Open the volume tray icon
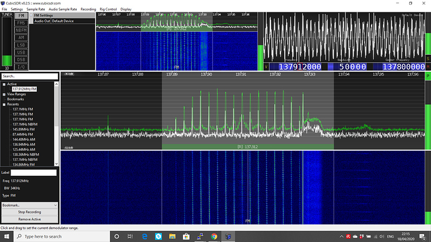The height and width of the screenshot is (242, 431). pyautogui.click(x=382, y=236)
